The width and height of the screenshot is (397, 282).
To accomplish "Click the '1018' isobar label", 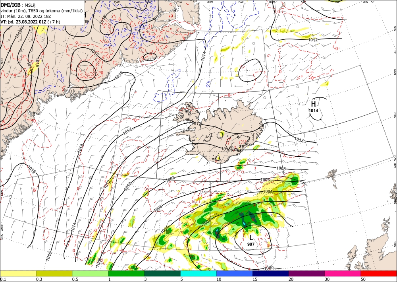I will (31, 168).
